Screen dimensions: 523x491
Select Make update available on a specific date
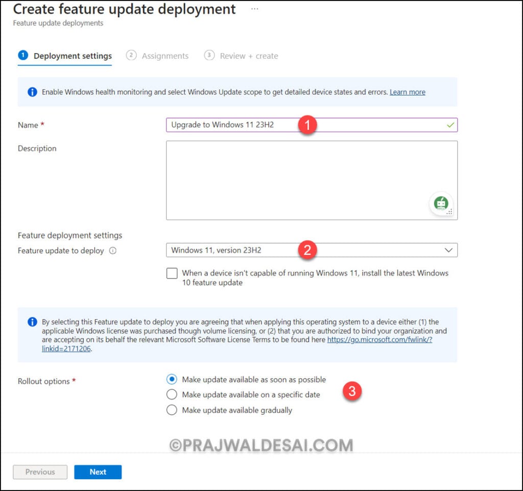click(172, 394)
